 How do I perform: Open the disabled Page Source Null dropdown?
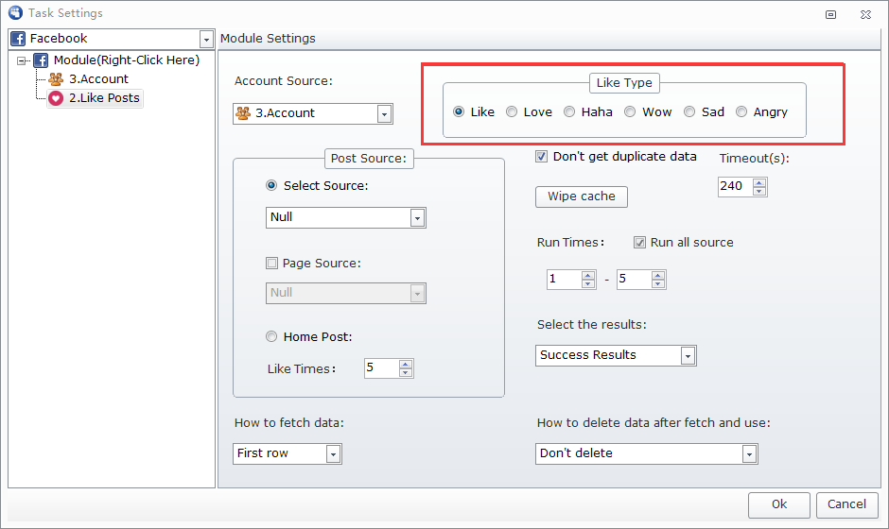pos(417,294)
